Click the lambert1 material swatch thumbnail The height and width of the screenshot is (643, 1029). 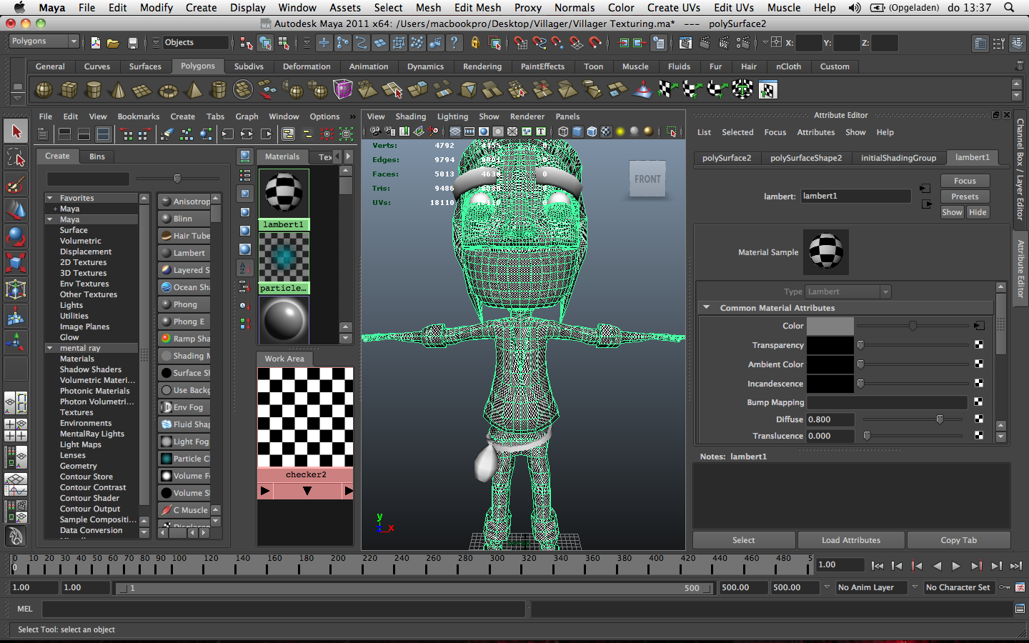pyautogui.click(x=284, y=194)
